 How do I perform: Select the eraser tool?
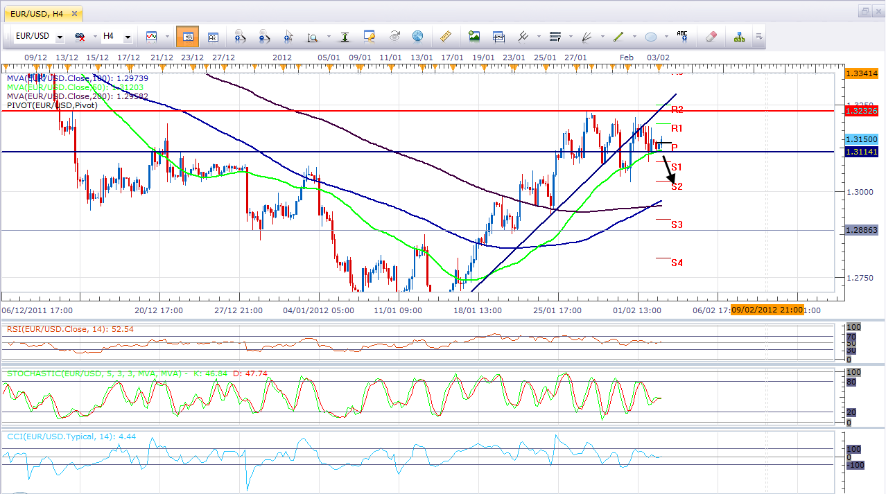[711, 36]
